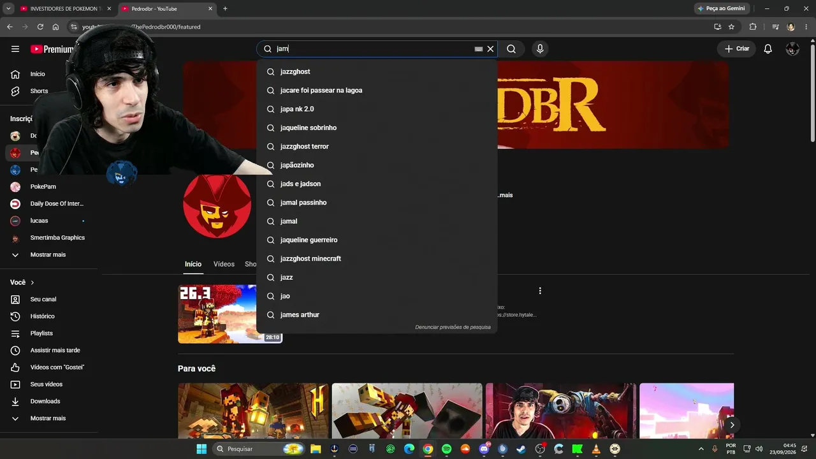Image resolution: width=816 pixels, height=459 pixels.
Task: Go back in browser history
Action: tap(10, 27)
